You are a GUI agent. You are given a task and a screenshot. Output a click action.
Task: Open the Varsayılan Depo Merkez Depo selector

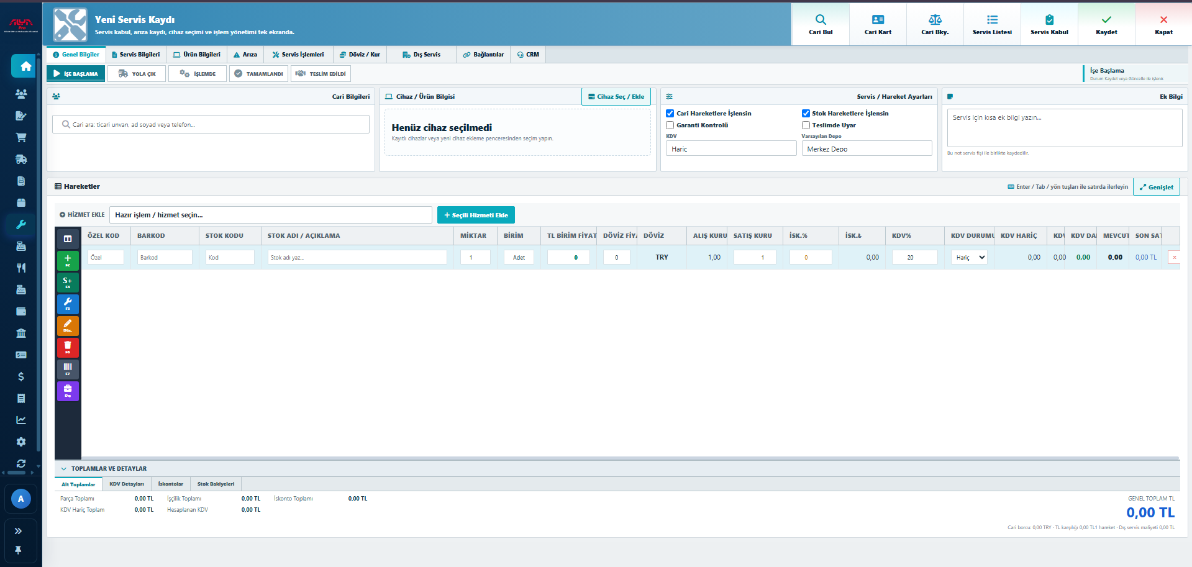click(867, 148)
